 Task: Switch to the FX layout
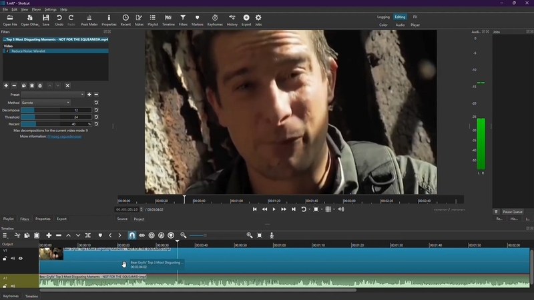[x=415, y=17]
